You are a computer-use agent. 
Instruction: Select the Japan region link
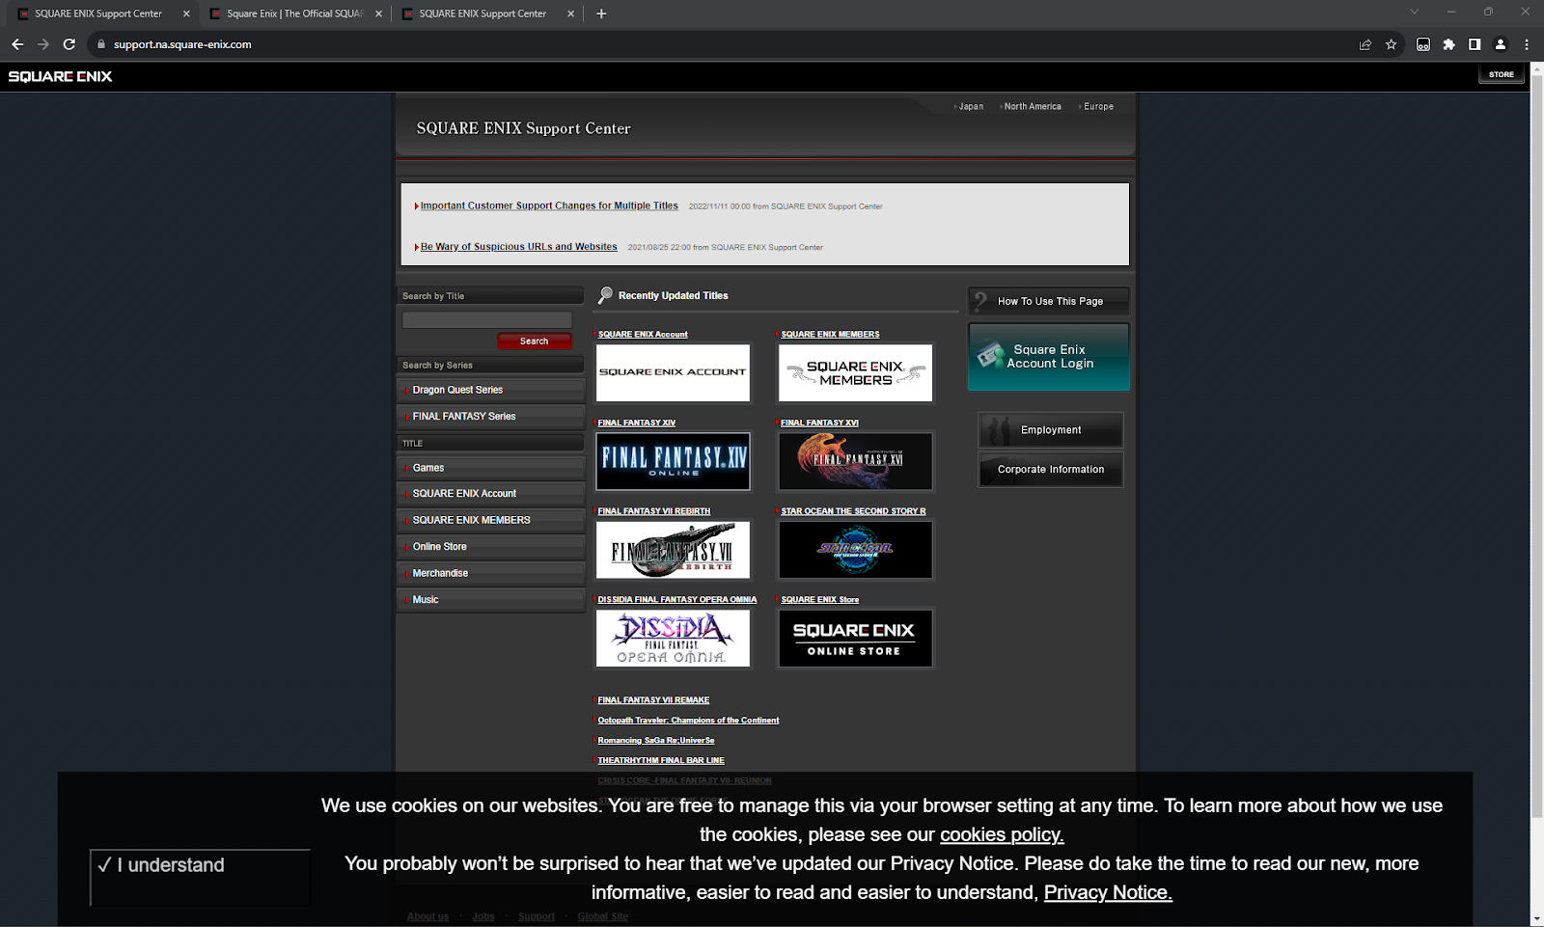pos(971,107)
